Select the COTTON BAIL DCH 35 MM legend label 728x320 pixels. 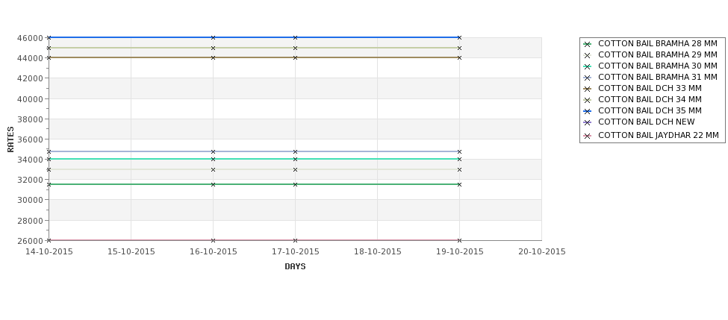650,111
